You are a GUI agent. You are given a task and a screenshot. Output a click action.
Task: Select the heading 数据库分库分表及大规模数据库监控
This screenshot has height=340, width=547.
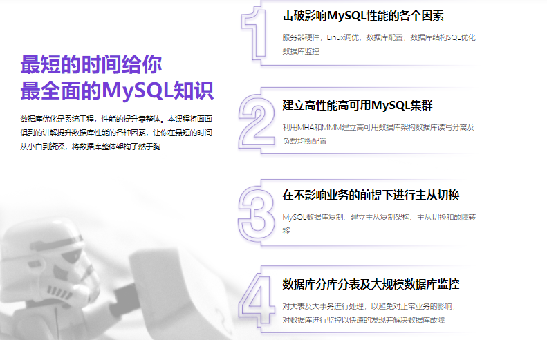[x=371, y=284]
